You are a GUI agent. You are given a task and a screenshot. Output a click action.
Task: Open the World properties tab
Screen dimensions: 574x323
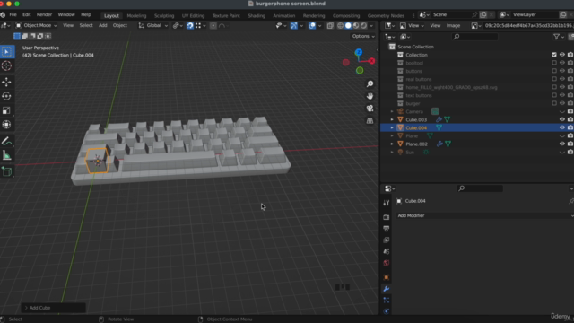point(387,263)
